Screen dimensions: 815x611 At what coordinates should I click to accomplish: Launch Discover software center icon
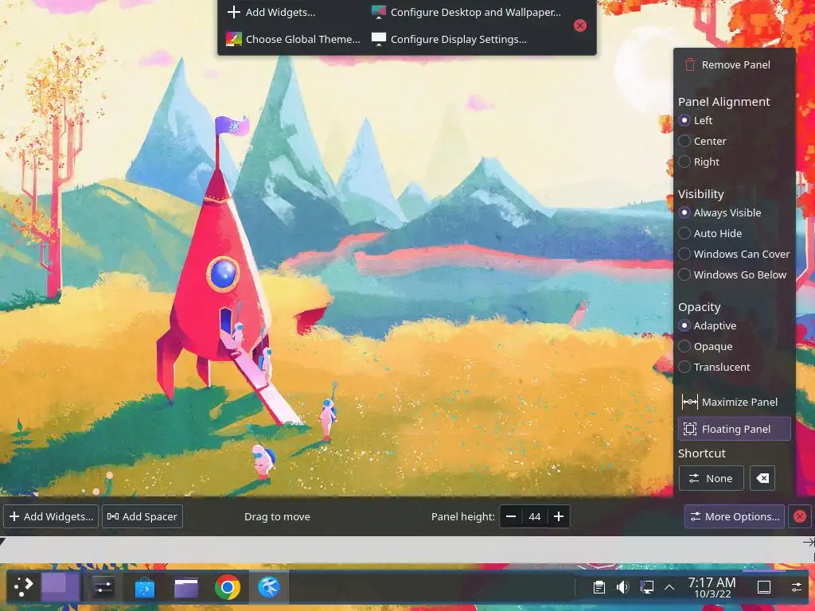coord(145,588)
